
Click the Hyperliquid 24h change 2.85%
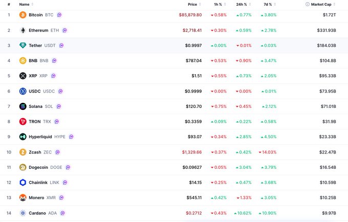coord(244,137)
